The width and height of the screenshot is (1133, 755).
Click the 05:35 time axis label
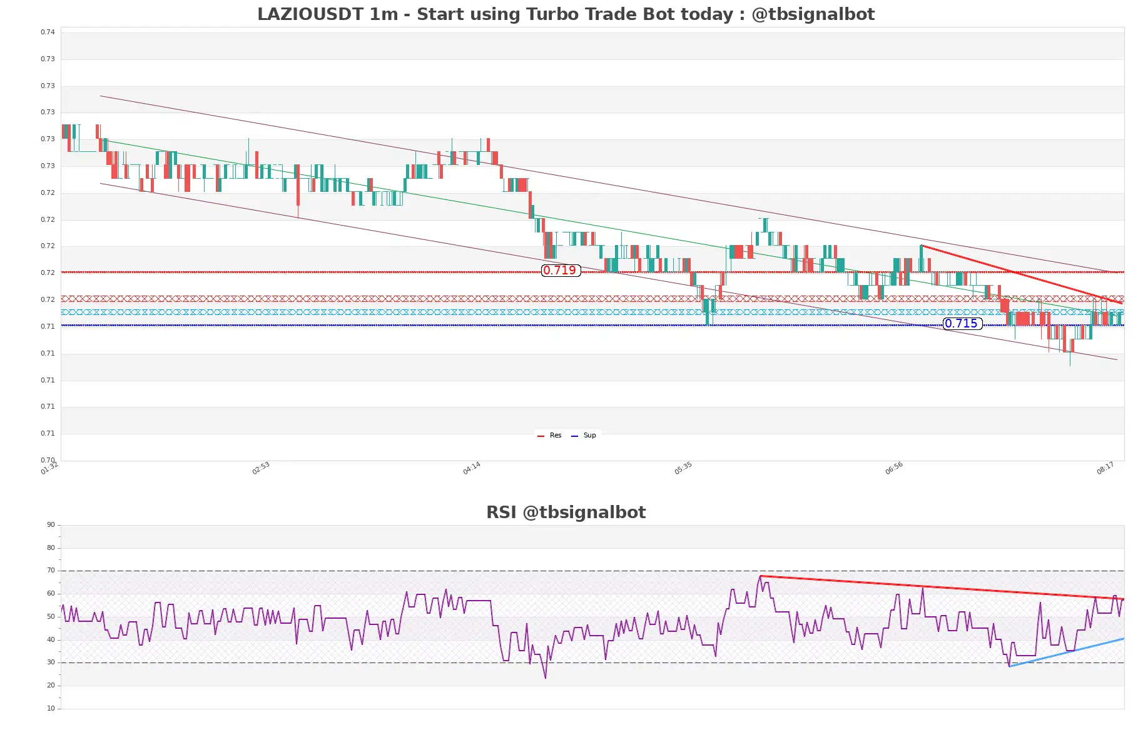click(683, 468)
